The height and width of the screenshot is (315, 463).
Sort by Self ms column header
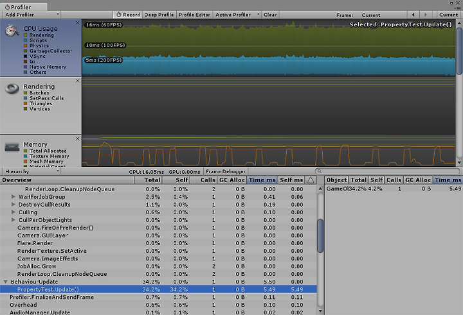tap(291, 180)
